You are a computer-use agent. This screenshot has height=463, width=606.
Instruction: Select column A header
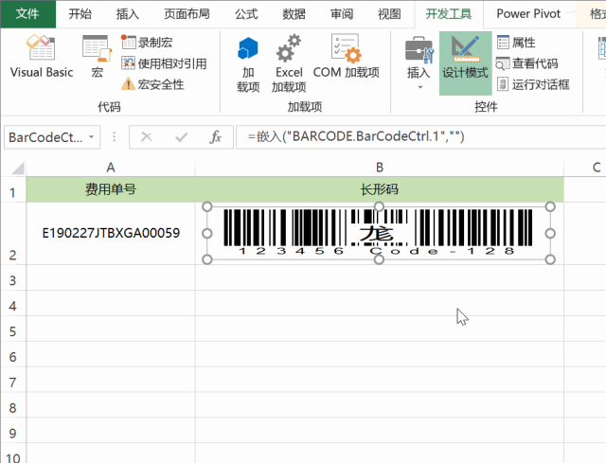point(111,168)
